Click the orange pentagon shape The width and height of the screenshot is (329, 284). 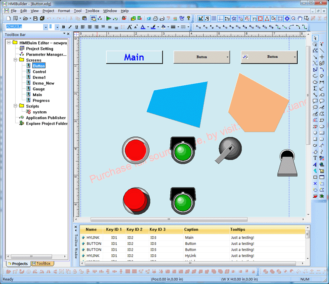pos(256,104)
